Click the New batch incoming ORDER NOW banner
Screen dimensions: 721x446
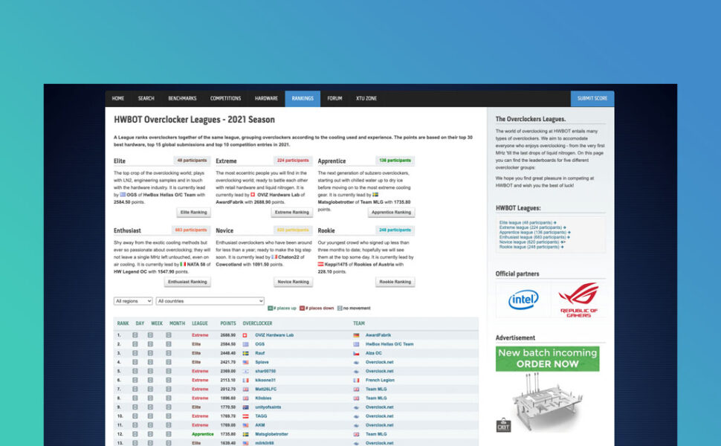point(547,358)
